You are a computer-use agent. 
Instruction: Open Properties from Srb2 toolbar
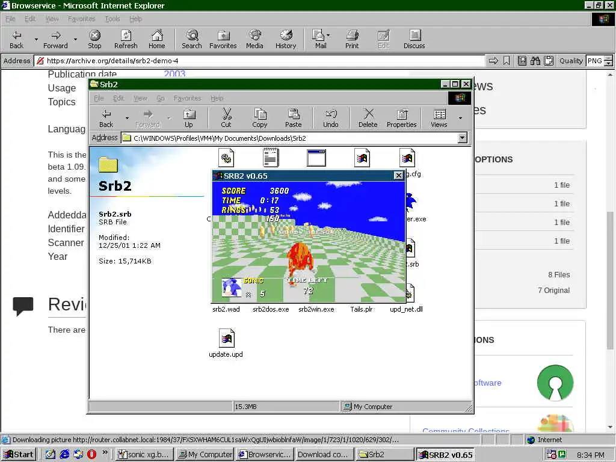[x=401, y=119]
